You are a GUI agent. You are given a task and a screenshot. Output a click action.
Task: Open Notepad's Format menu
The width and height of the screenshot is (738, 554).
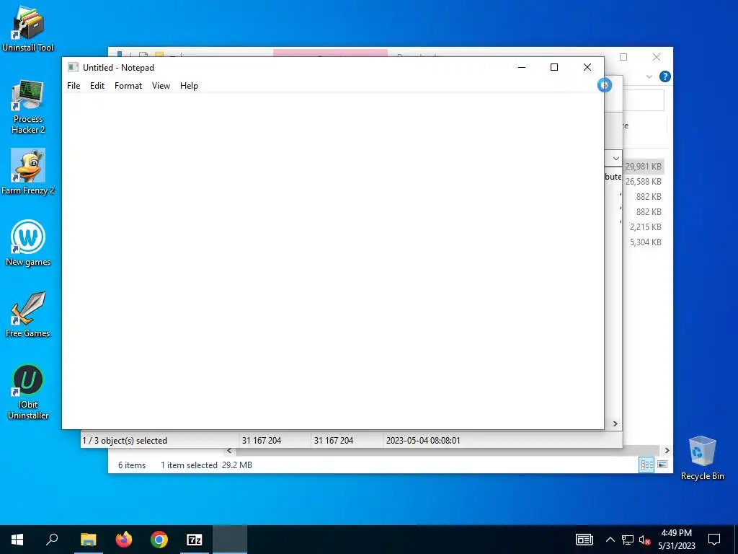click(128, 86)
